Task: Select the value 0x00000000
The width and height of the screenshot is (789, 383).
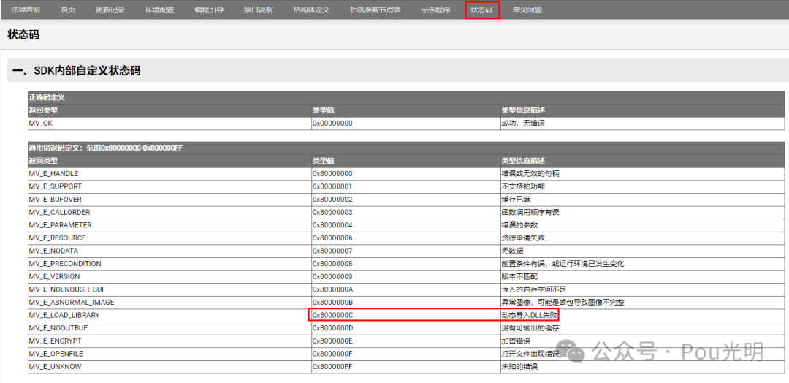Action: pyautogui.click(x=332, y=124)
